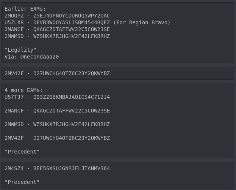Click "Precedent" below the 2M4SZ4 line
The width and height of the screenshot is (236, 190).
coord(22,182)
